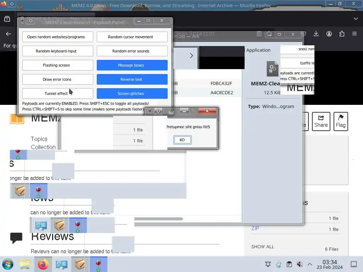Open file manager from taskbar
This screenshot has width=363, height=272.
[25, 264]
